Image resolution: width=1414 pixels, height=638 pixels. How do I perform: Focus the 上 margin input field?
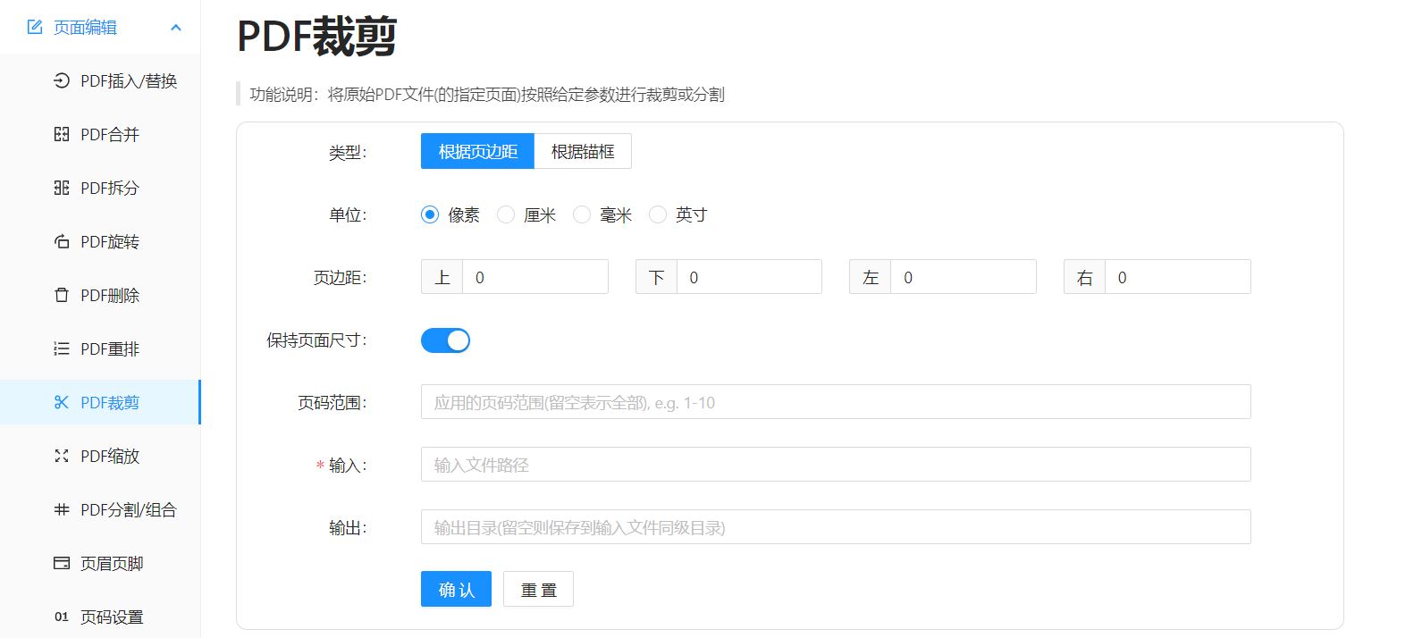[534, 277]
